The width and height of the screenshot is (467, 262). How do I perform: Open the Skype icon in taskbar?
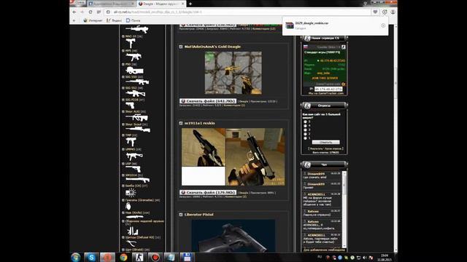pyautogui.click(x=91, y=257)
